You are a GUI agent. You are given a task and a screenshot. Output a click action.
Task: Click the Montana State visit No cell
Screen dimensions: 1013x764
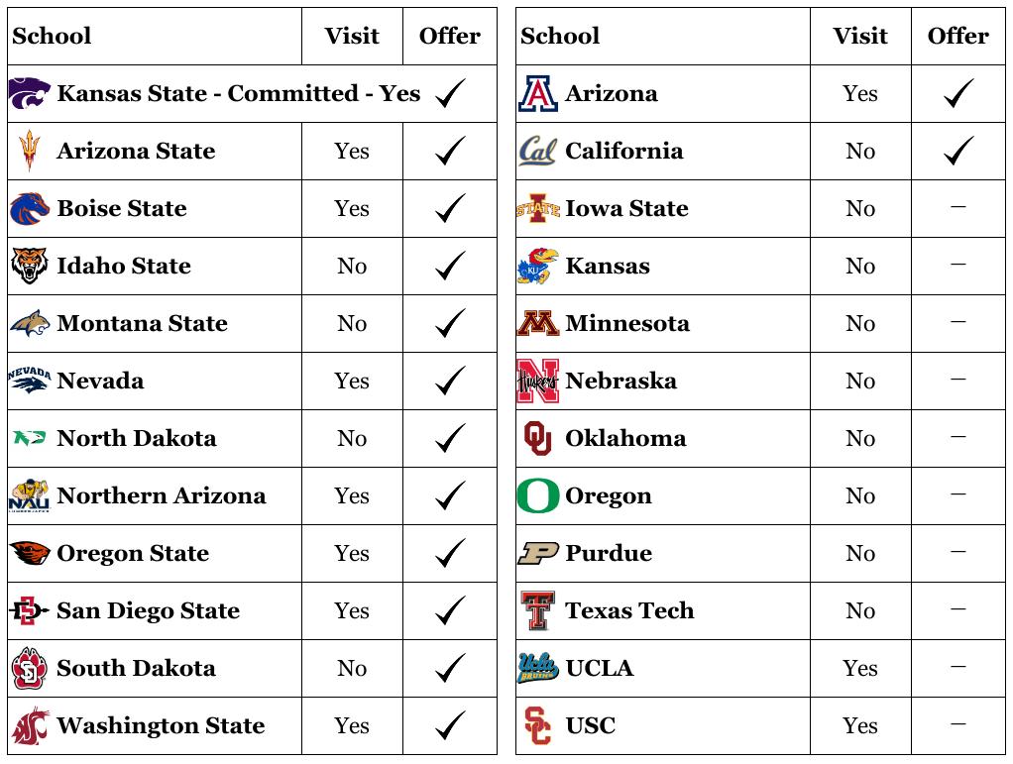[352, 324]
